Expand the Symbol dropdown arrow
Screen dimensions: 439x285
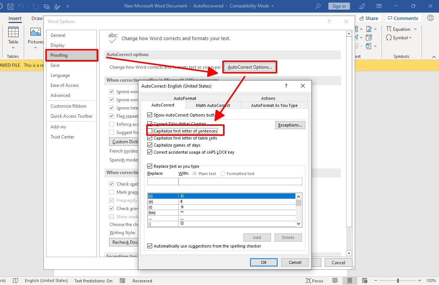point(410,38)
